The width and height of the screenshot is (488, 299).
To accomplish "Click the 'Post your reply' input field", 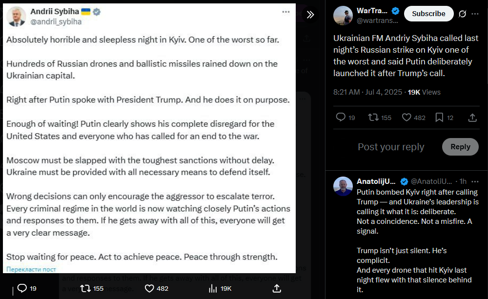I will [391, 147].
